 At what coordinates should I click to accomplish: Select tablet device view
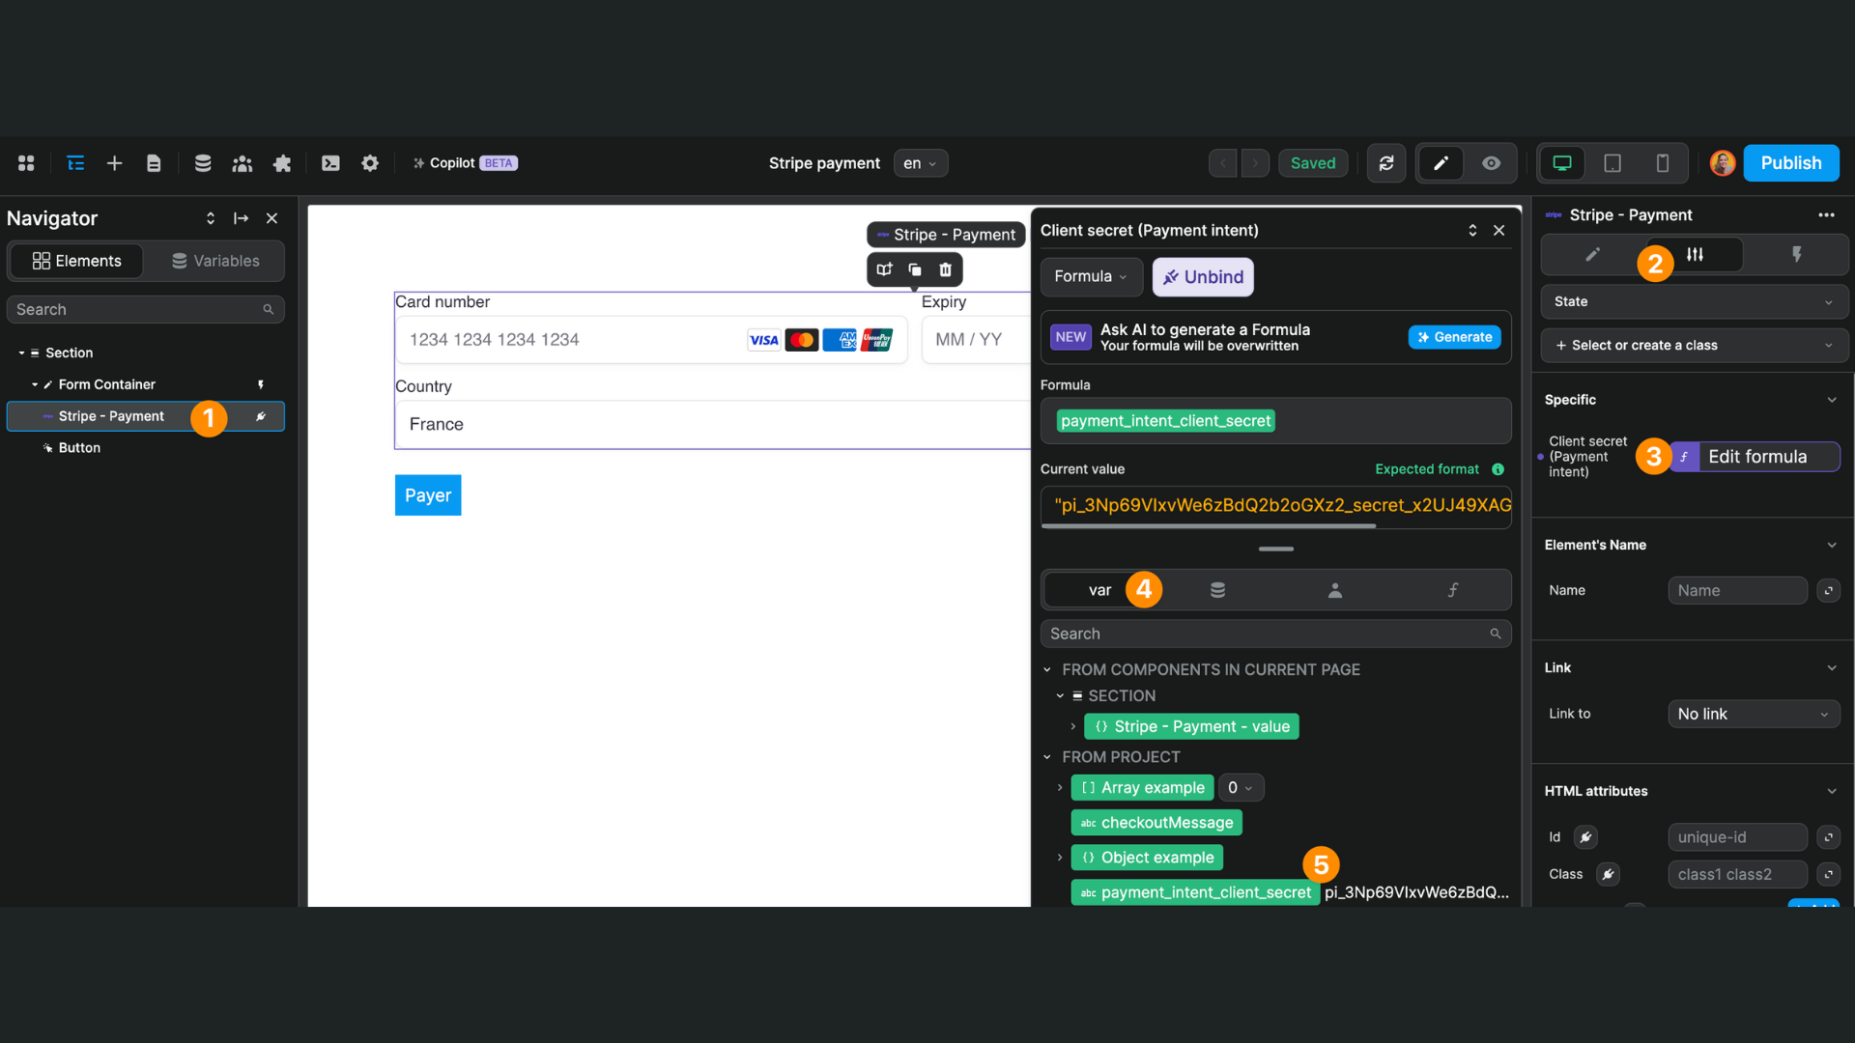(x=1612, y=163)
